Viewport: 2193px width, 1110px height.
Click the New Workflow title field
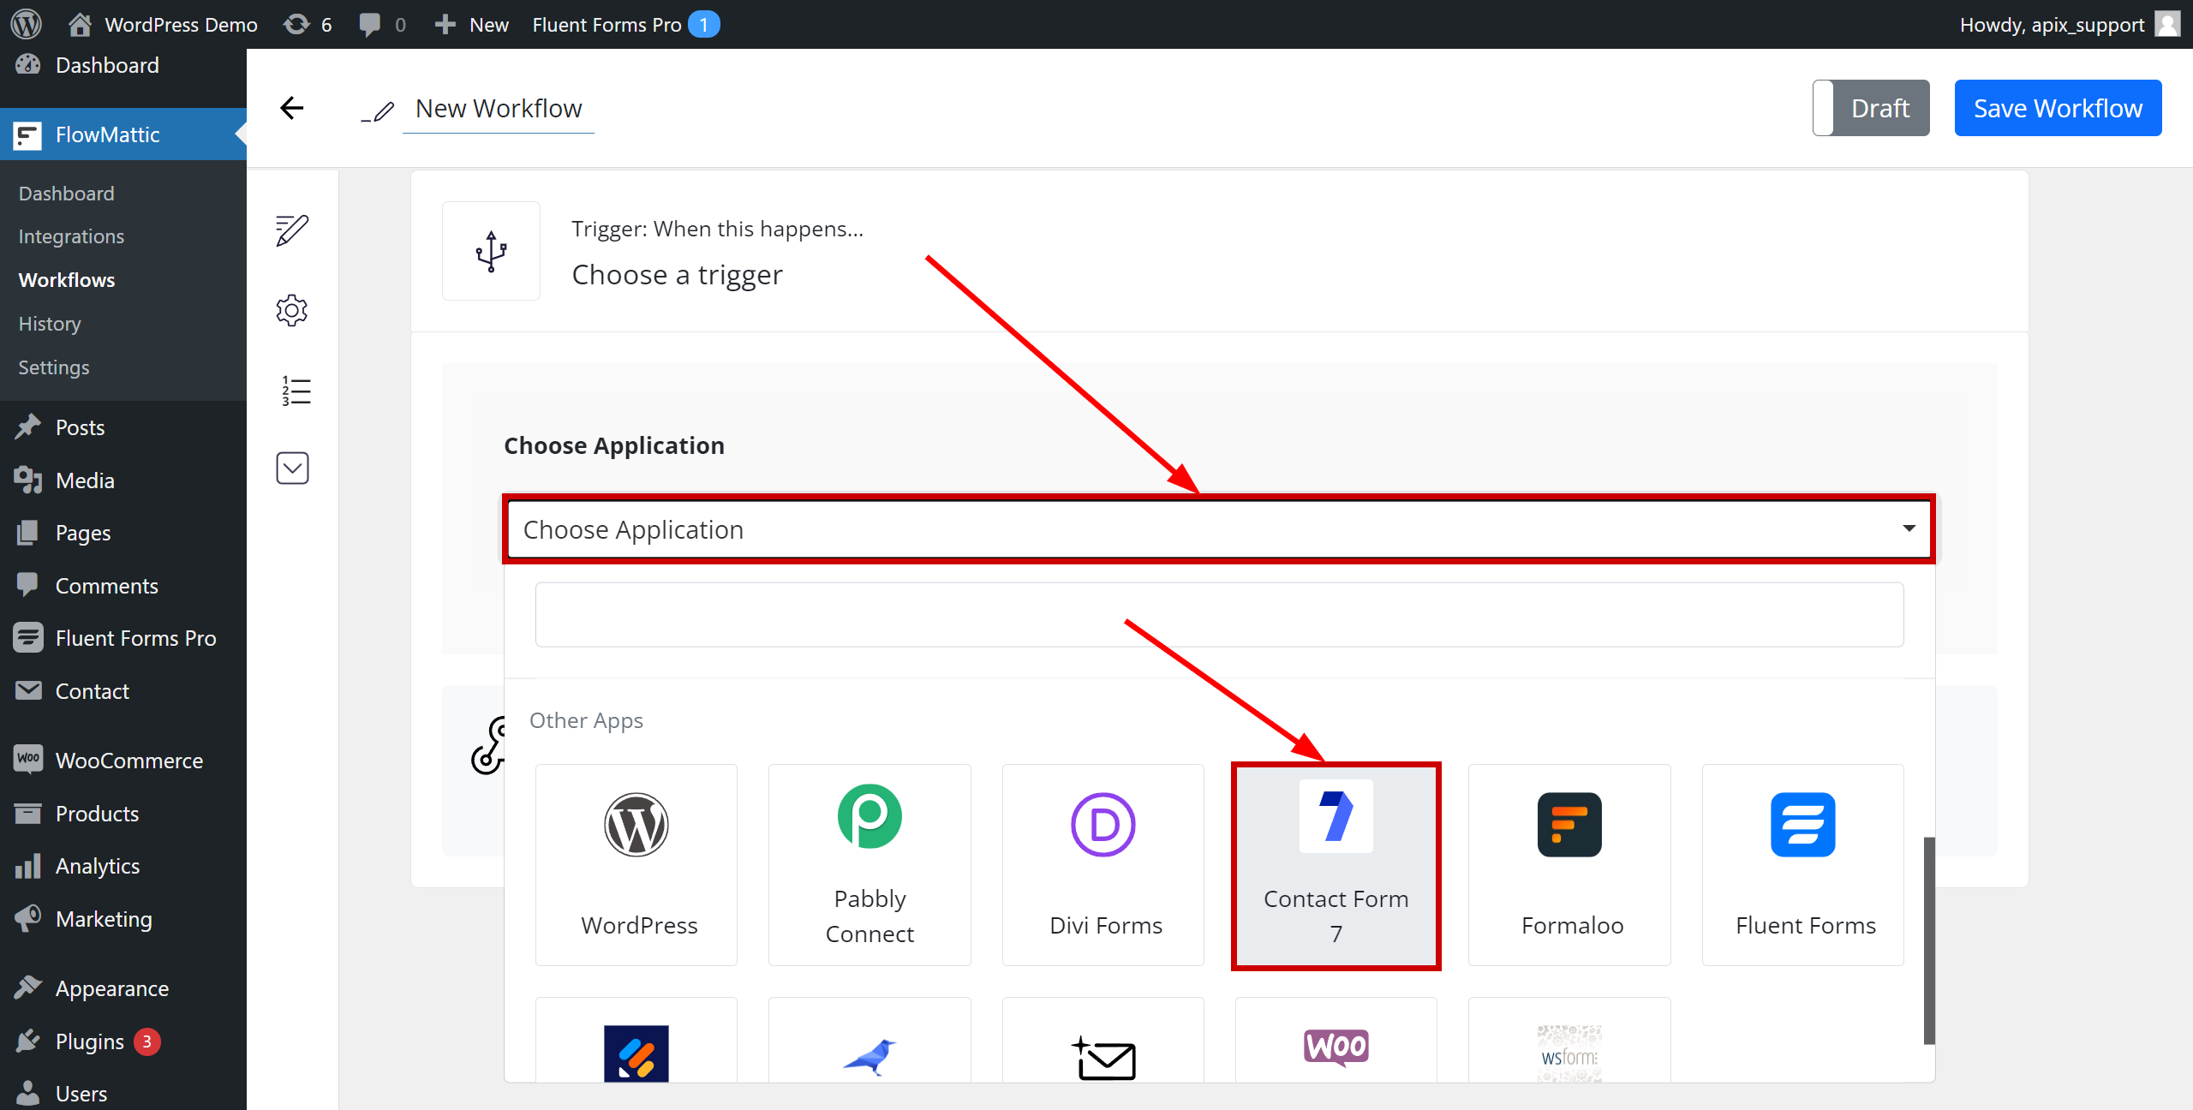[x=499, y=109]
